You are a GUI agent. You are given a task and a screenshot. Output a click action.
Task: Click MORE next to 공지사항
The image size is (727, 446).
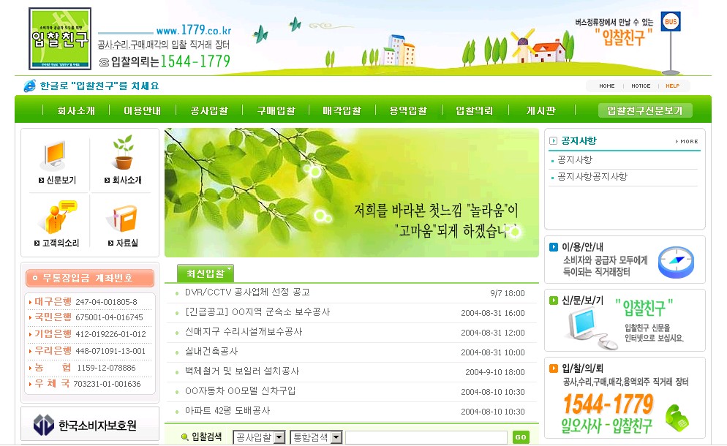click(x=687, y=141)
